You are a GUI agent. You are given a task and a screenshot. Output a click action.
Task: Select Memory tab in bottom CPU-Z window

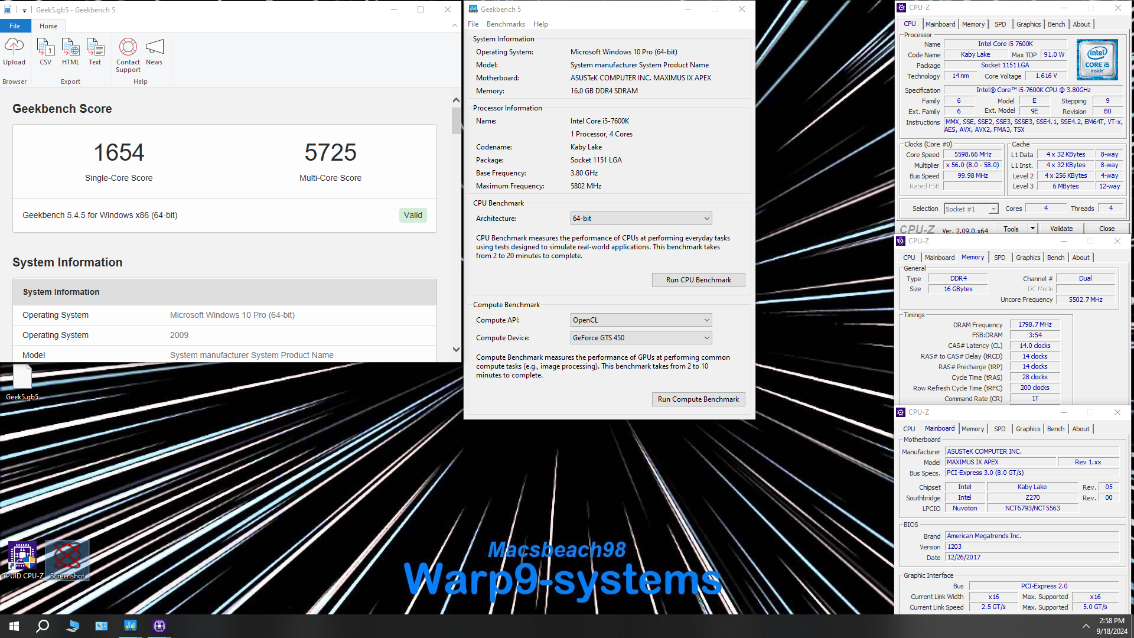(972, 429)
